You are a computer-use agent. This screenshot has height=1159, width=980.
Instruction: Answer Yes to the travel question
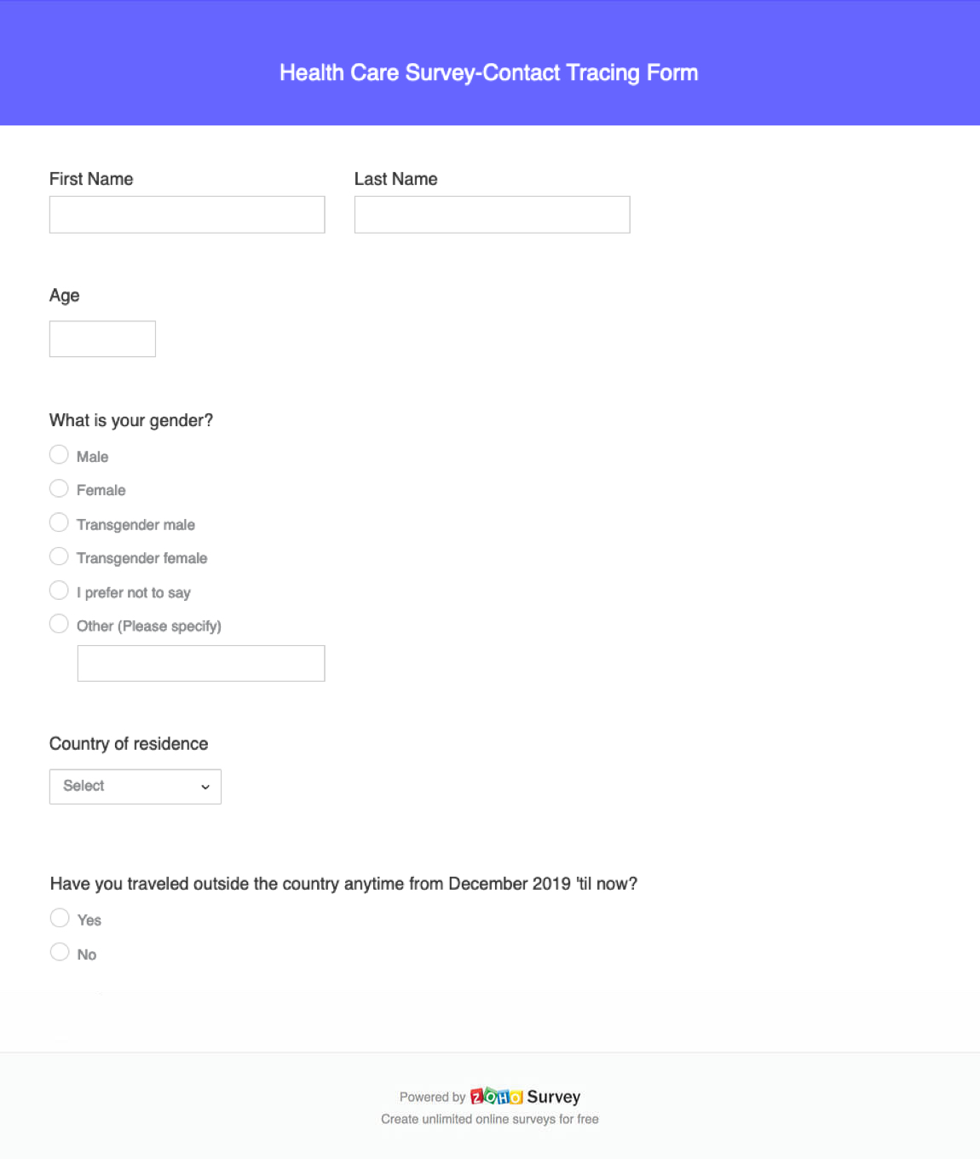pos(60,918)
